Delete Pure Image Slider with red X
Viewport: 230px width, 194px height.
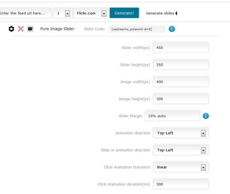[21, 29]
